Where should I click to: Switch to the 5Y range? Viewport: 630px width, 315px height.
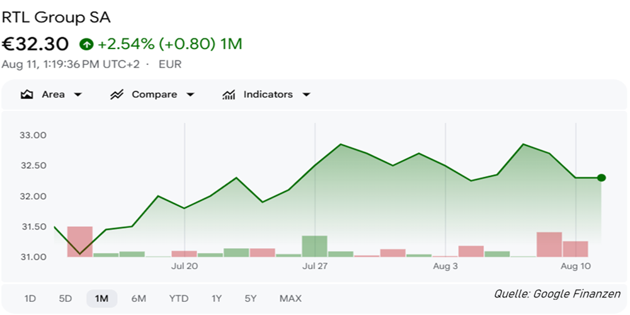pos(250,299)
